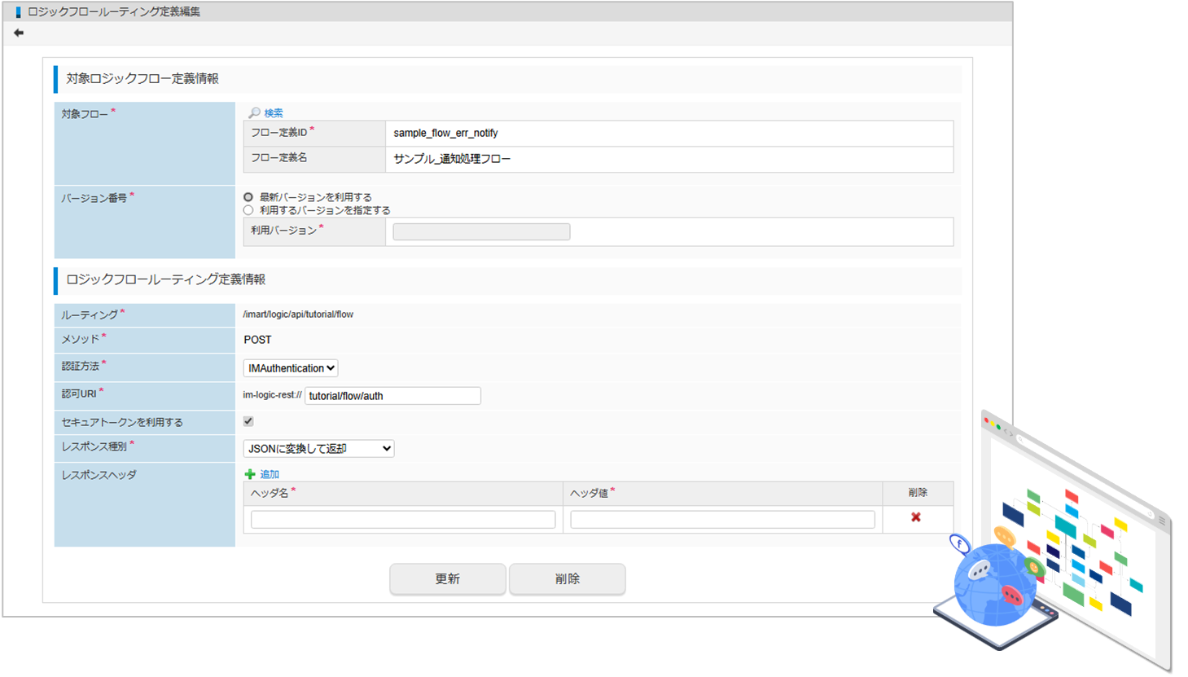Click the 追加 add header link
1188x677 pixels.
(270, 474)
